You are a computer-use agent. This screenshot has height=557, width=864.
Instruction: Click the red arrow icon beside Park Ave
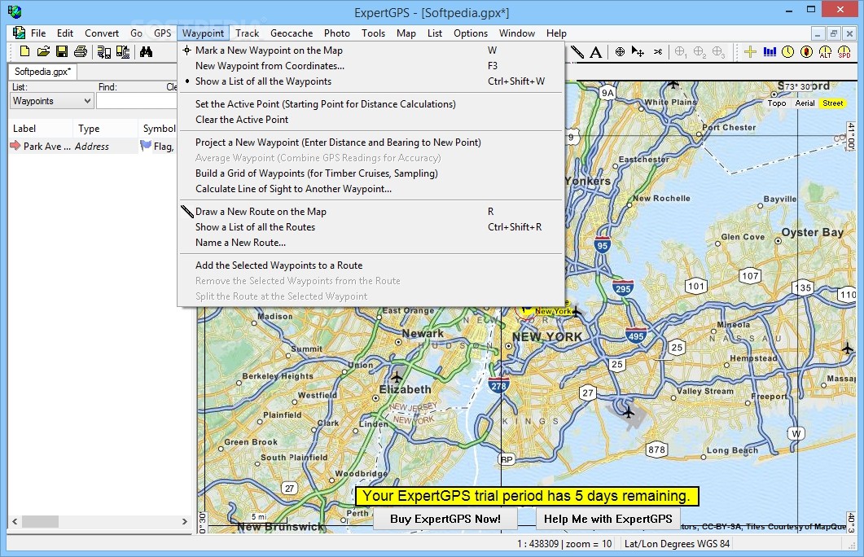click(x=15, y=146)
